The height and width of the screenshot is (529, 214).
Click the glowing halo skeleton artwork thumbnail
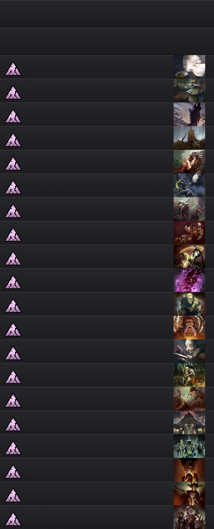pyautogui.click(x=189, y=257)
